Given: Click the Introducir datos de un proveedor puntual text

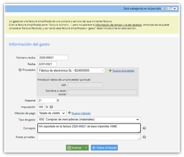Looking at the screenshot, I should tap(64, 80).
